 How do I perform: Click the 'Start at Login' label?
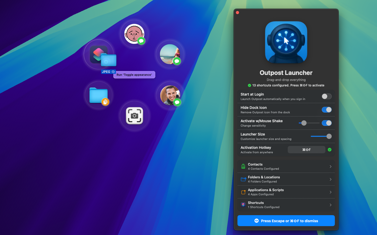click(x=252, y=94)
